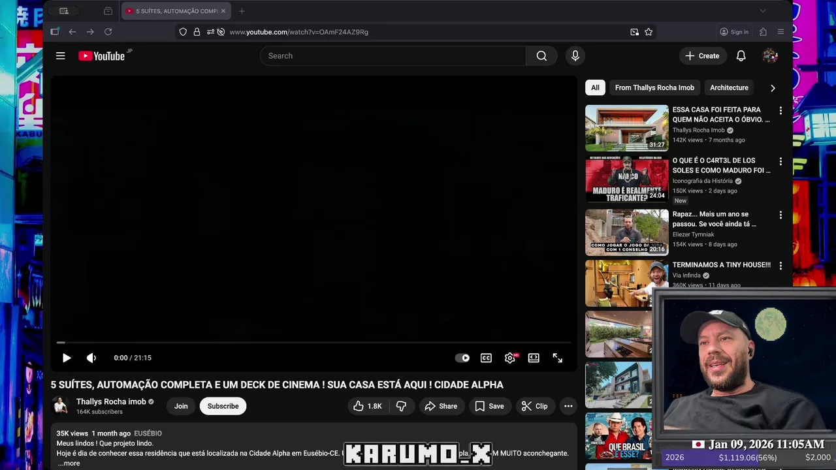Open video player settings gear
The image size is (836, 470).
pyautogui.click(x=510, y=358)
